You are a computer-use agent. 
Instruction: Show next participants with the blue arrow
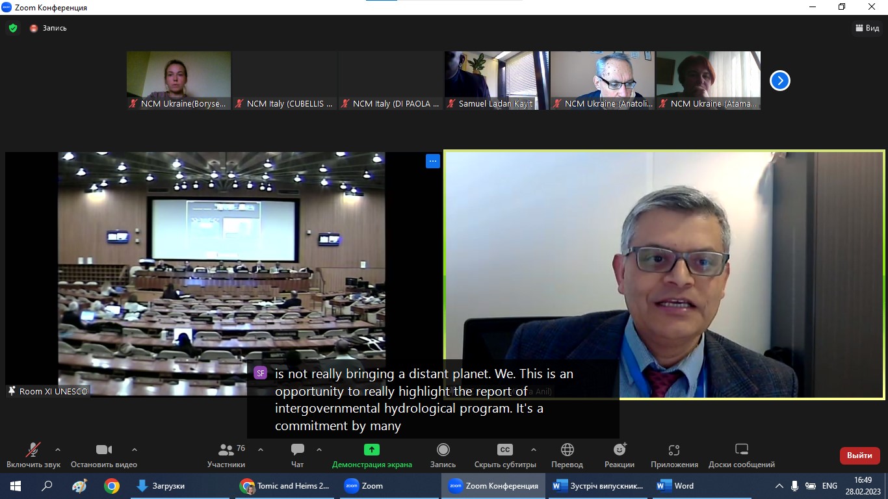click(779, 81)
